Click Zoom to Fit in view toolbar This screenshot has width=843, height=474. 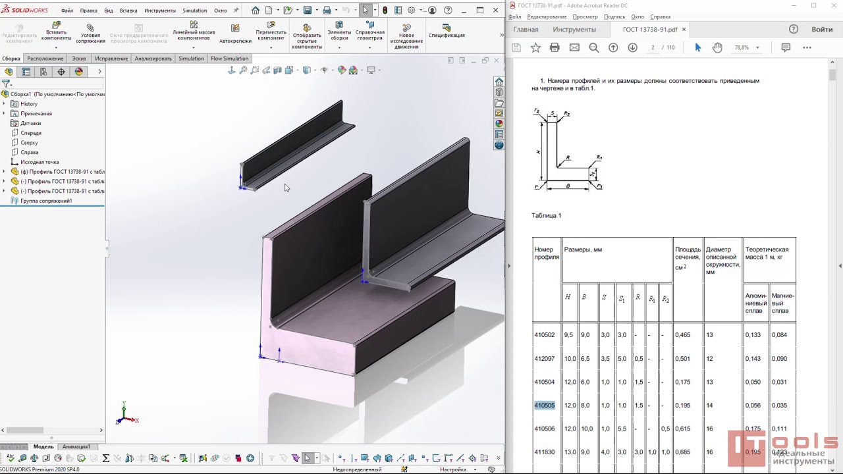[x=243, y=70]
